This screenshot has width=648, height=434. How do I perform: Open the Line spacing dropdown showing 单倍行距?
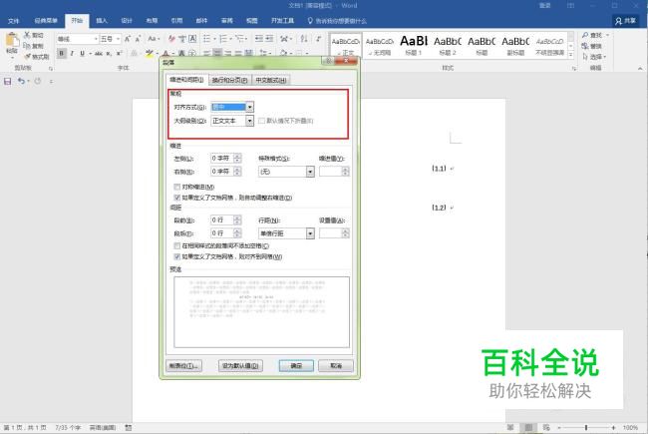pyautogui.click(x=286, y=233)
